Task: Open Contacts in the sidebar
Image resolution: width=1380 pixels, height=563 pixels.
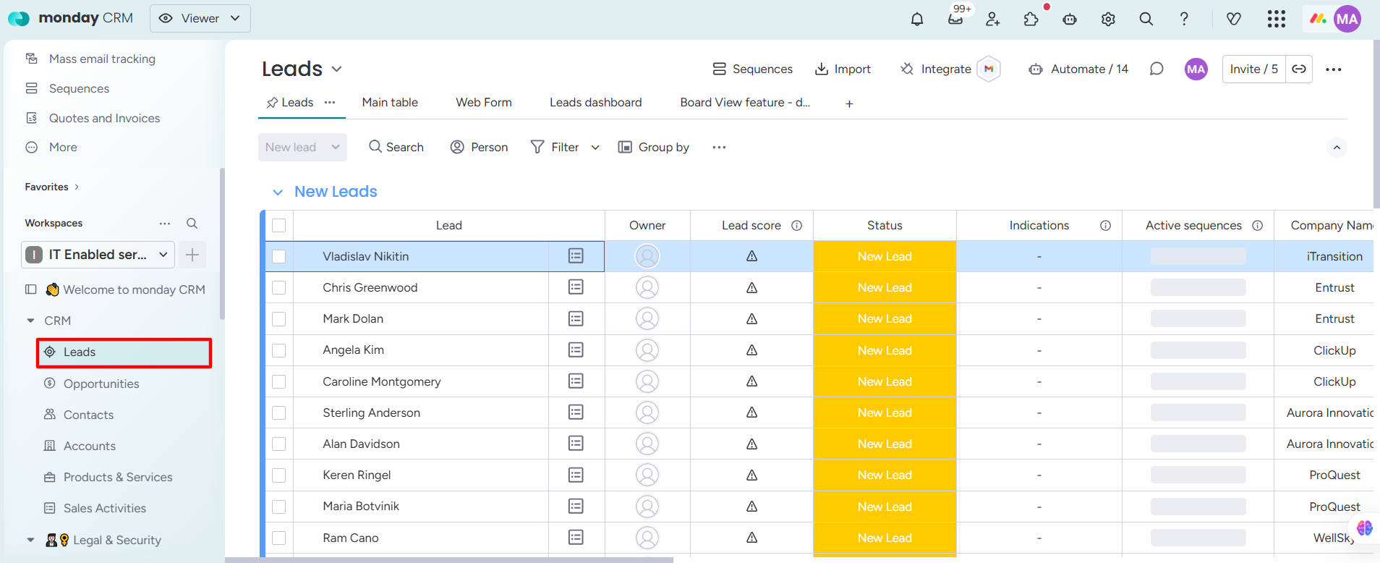Action: tap(88, 415)
